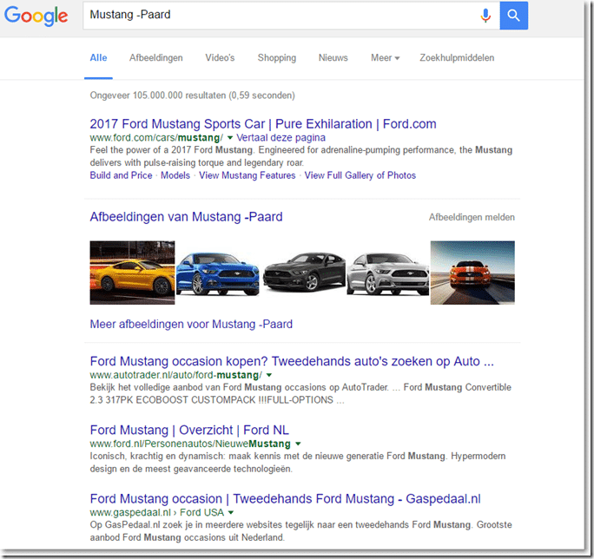Open the Models sitelink

[x=175, y=175]
